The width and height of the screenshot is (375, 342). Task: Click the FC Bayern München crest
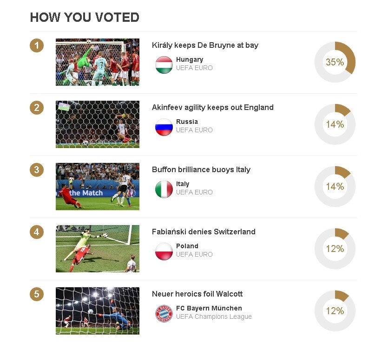tap(164, 313)
